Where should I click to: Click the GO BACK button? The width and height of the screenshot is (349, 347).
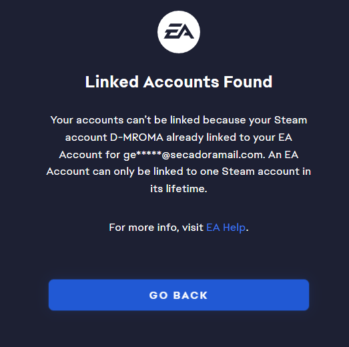point(179,295)
